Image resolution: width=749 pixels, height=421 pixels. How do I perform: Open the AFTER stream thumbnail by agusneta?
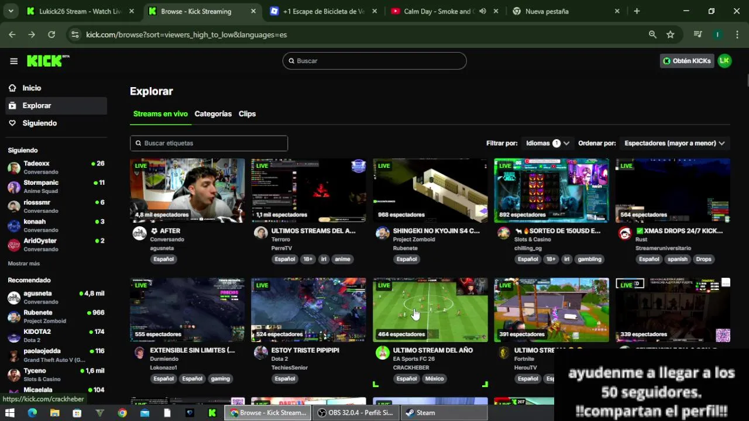coord(187,191)
